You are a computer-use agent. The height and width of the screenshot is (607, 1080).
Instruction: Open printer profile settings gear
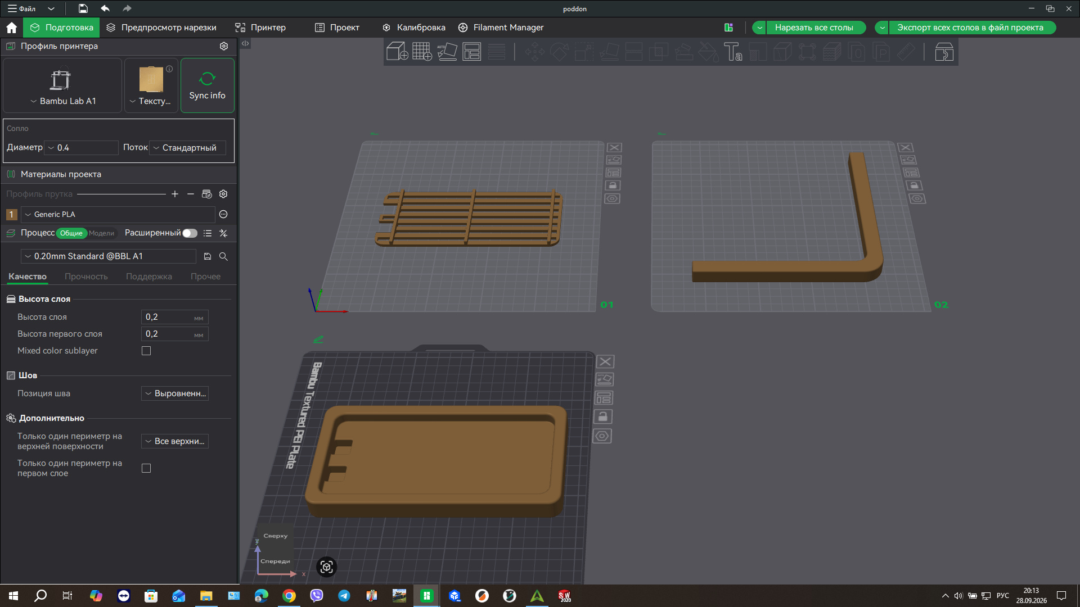tap(224, 46)
